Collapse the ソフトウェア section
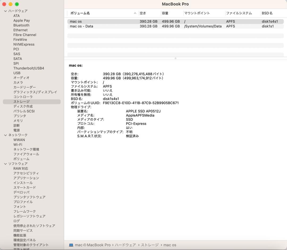The height and width of the screenshot is (250, 287). 5,164
